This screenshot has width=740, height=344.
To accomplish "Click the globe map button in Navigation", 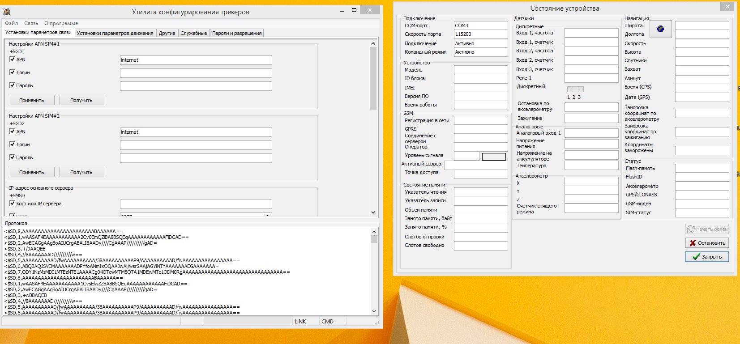I will coord(660,29).
